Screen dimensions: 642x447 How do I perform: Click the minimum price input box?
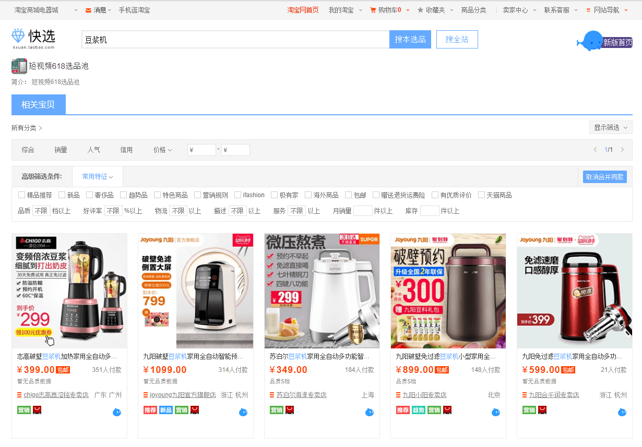click(x=201, y=150)
